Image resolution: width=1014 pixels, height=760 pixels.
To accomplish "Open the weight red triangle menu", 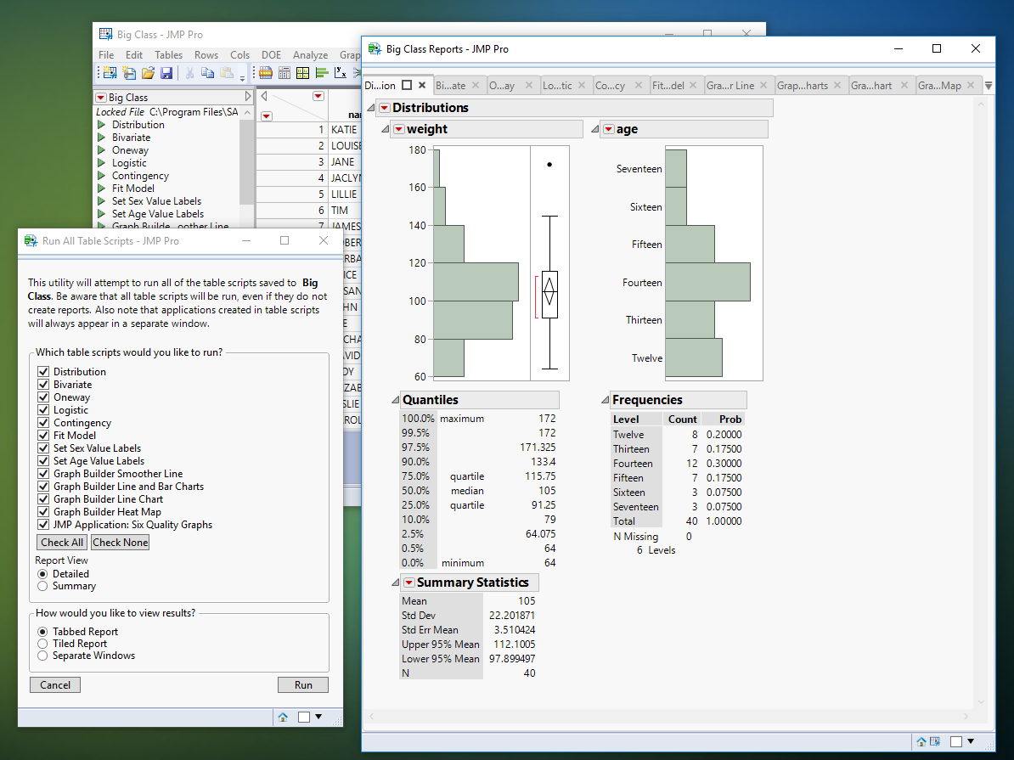I will tap(397, 128).
